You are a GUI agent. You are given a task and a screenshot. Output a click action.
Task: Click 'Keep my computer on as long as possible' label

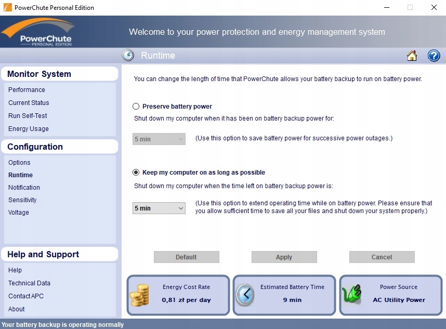tap(204, 173)
